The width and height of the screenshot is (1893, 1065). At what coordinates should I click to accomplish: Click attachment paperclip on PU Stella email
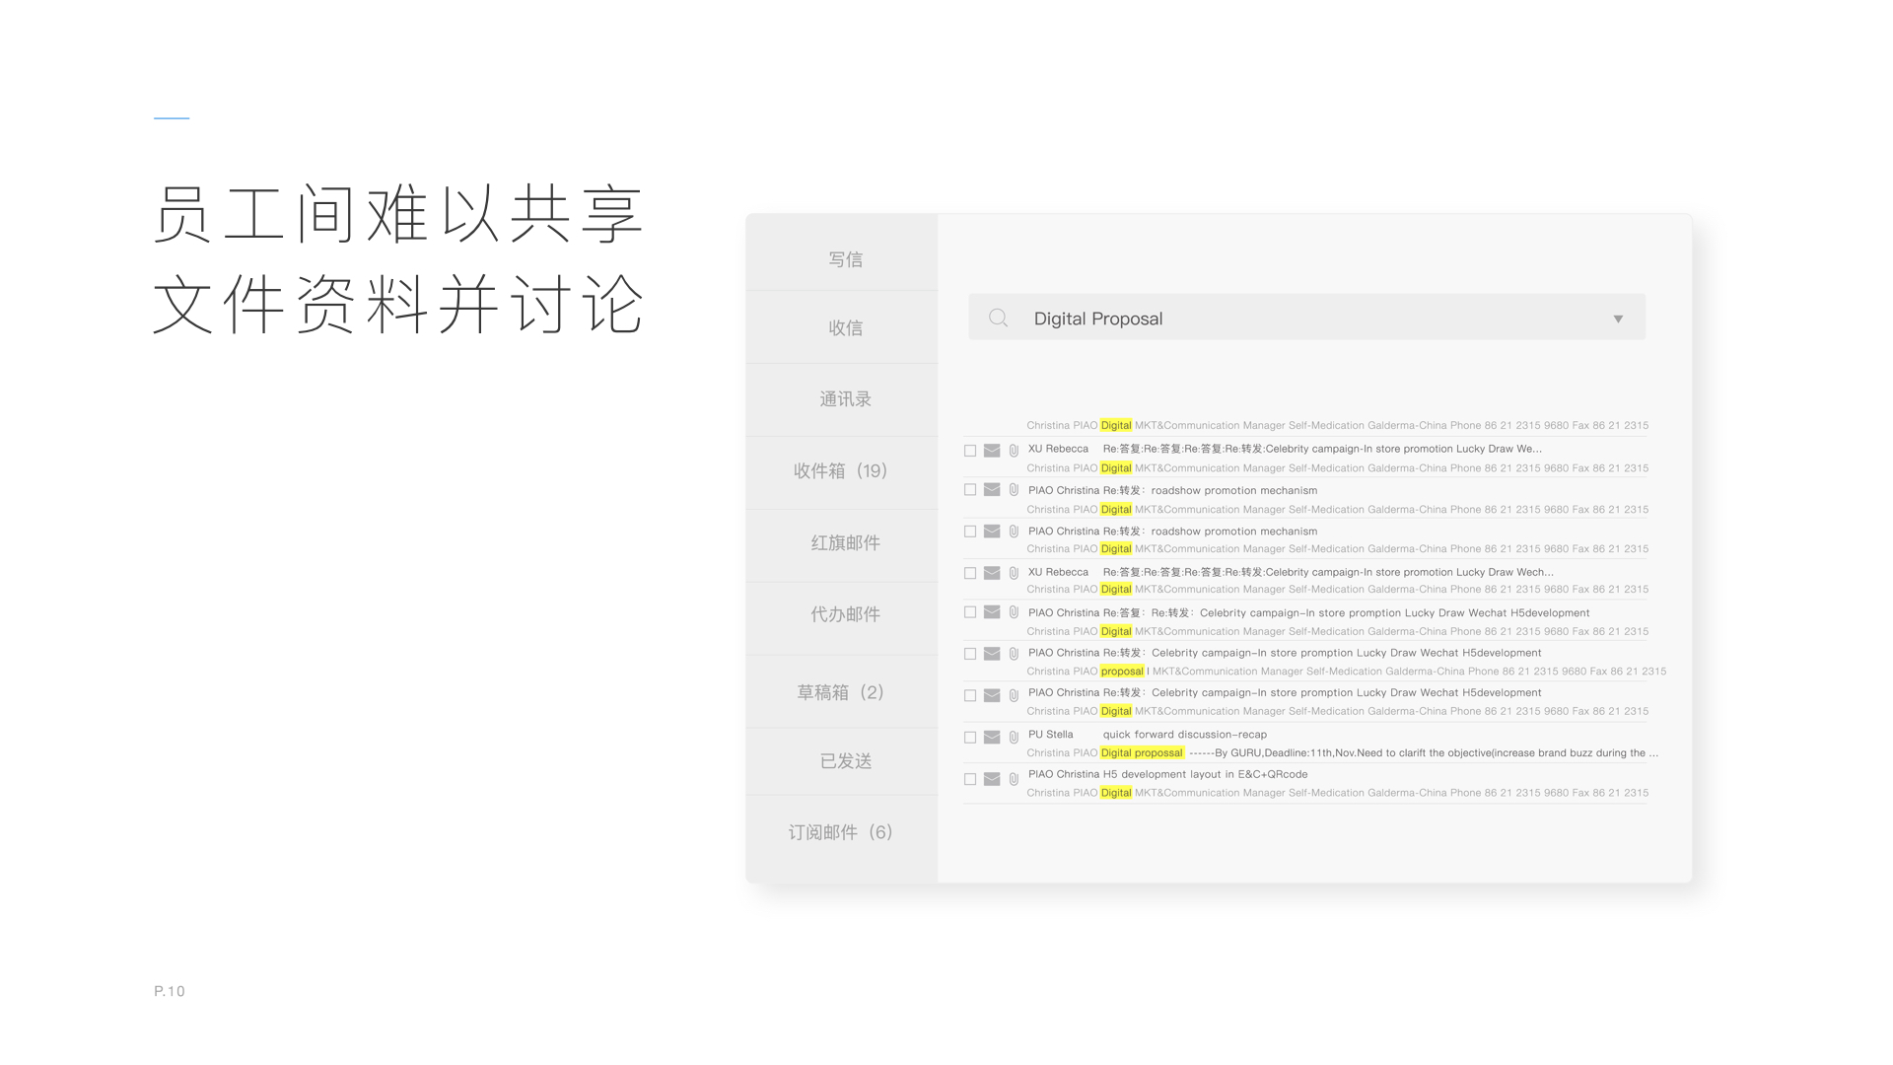(x=1014, y=738)
